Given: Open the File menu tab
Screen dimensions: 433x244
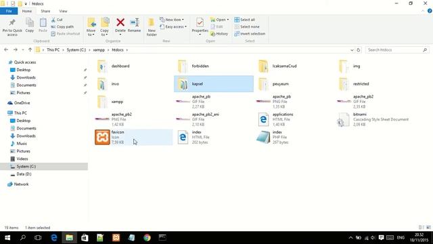Looking at the screenshot, I should [9, 11].
